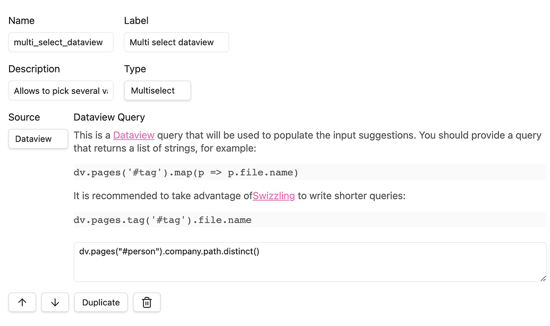Click the Type label above Multiselect

click(135, 69)
